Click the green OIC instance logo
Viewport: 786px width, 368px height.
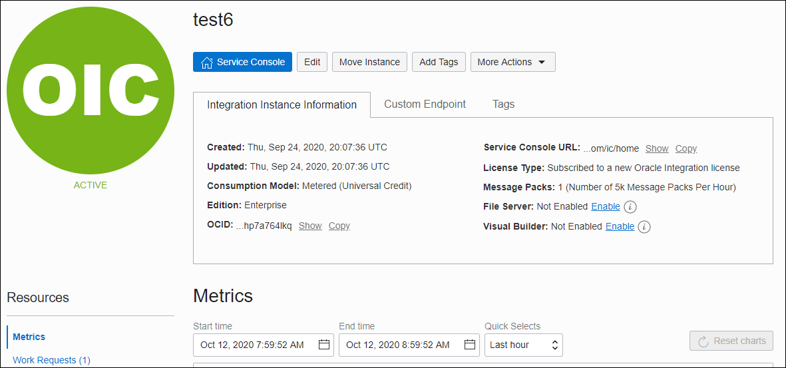click(x=91, y=91)
